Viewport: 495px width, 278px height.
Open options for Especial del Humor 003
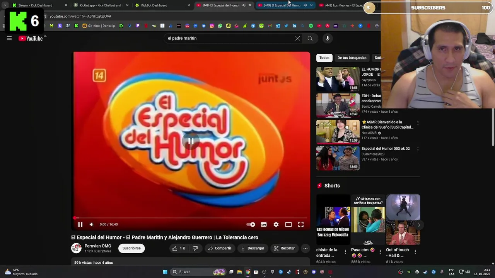click(x=418, y=149)
